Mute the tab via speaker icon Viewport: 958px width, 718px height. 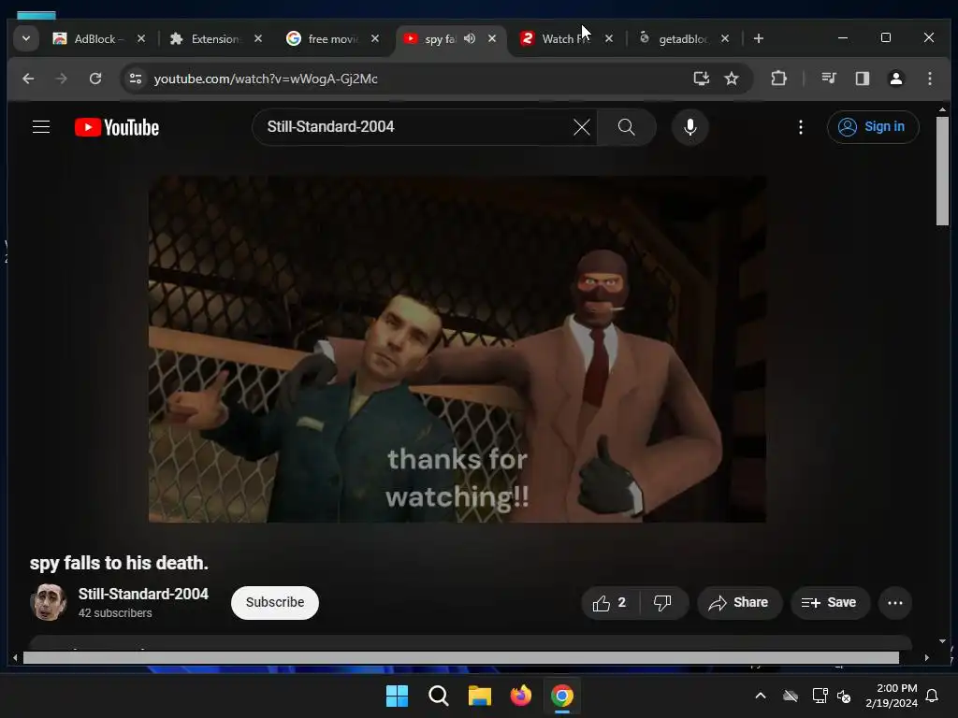(x=470, y=38)
